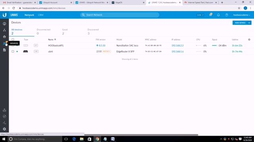This screenshot has height=142, width=254.
Task: Open the hoobasicsdemo account menu
Action: coord(242,15)
